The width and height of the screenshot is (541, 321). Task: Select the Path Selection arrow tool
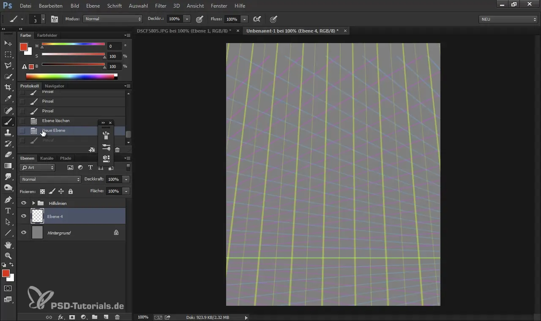[x=8, y=221]
